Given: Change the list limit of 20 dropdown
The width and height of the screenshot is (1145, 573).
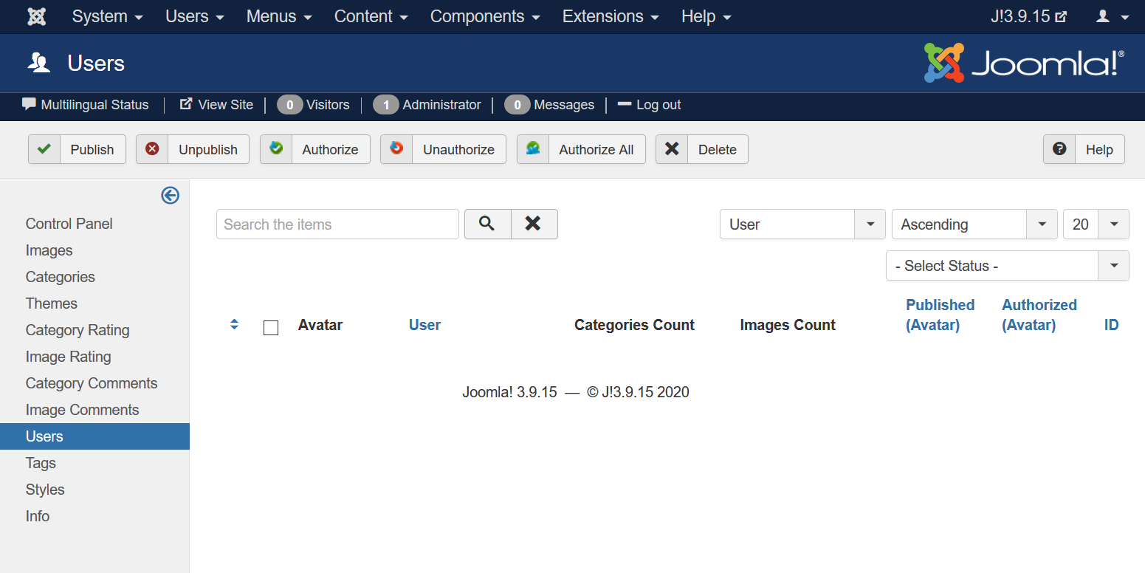Looking at the screenshot, I should (1096, 224).
